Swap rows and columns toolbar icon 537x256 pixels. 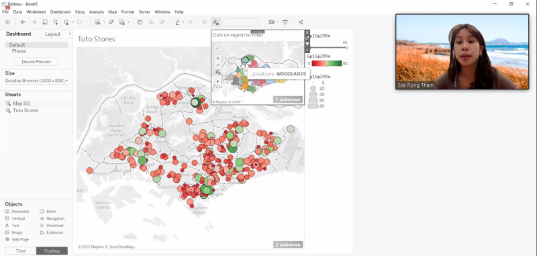point(140,22)
